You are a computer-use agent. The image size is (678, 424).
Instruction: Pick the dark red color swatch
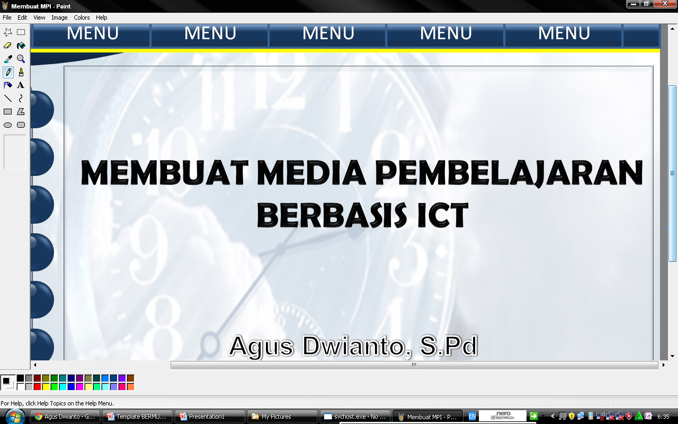pos(37,378)
